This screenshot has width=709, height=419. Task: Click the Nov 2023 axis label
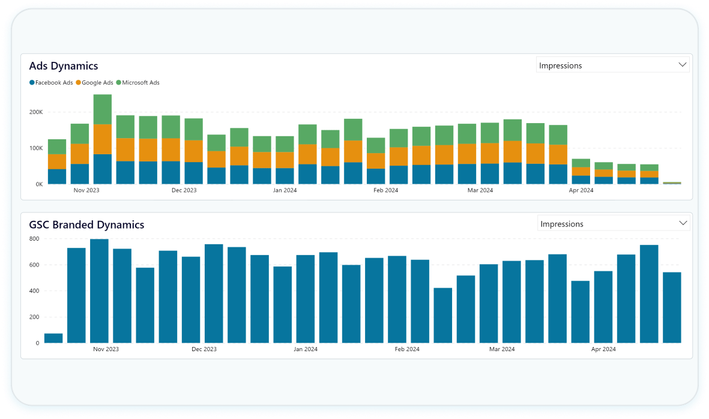(86, 190)
